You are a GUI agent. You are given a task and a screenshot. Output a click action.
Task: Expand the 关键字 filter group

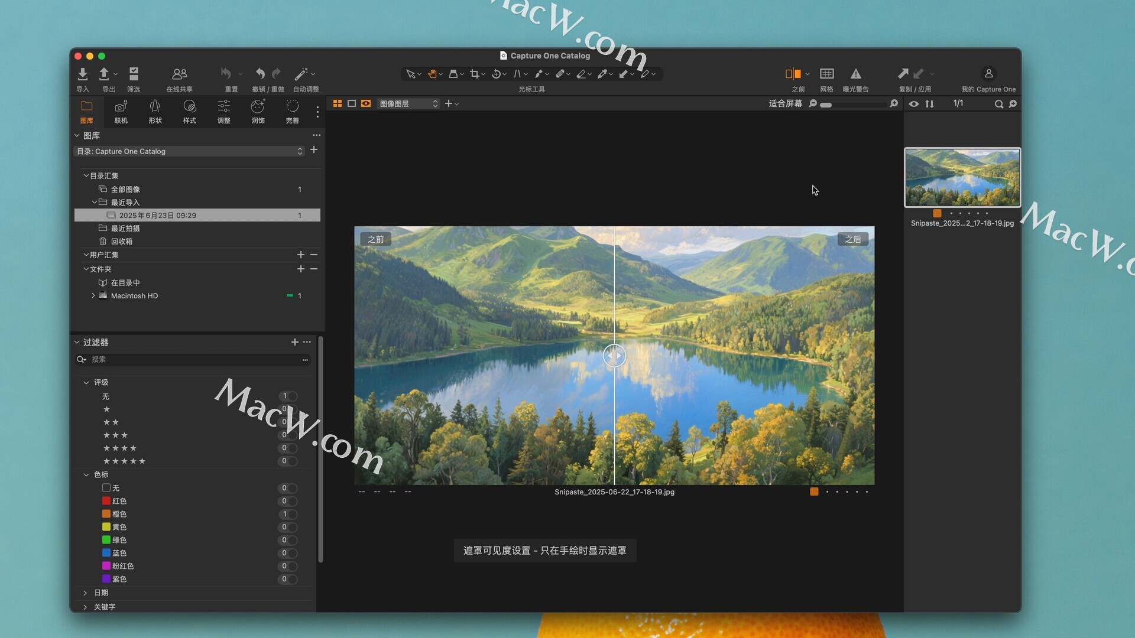tap(85, 607)
